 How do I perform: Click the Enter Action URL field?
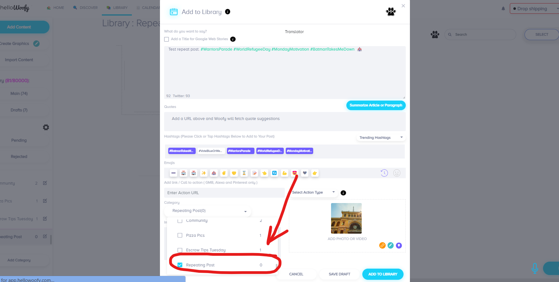224,193
